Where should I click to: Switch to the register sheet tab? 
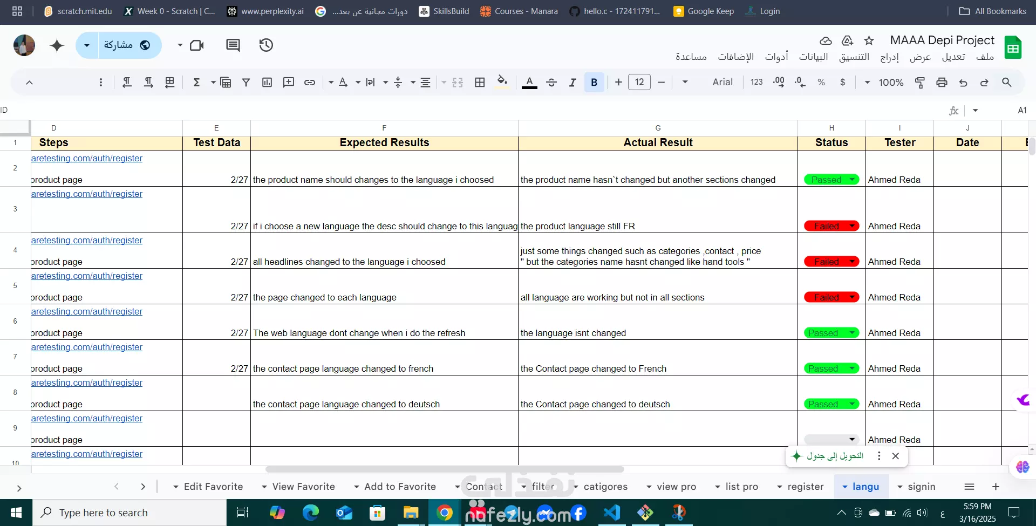[805, 487]
